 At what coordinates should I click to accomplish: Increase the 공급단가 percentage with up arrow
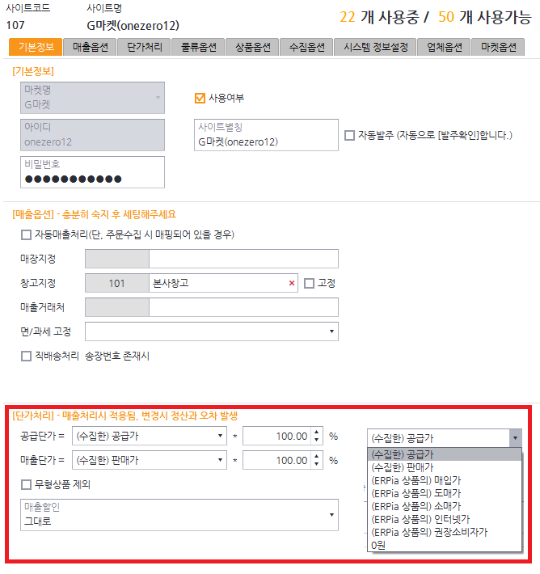click(317, 432)
